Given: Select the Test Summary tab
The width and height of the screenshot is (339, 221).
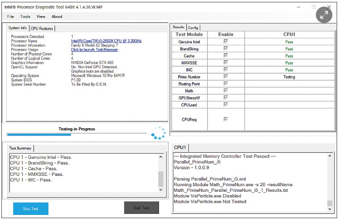Looking at the screenshot, I should tap(20, 148).
